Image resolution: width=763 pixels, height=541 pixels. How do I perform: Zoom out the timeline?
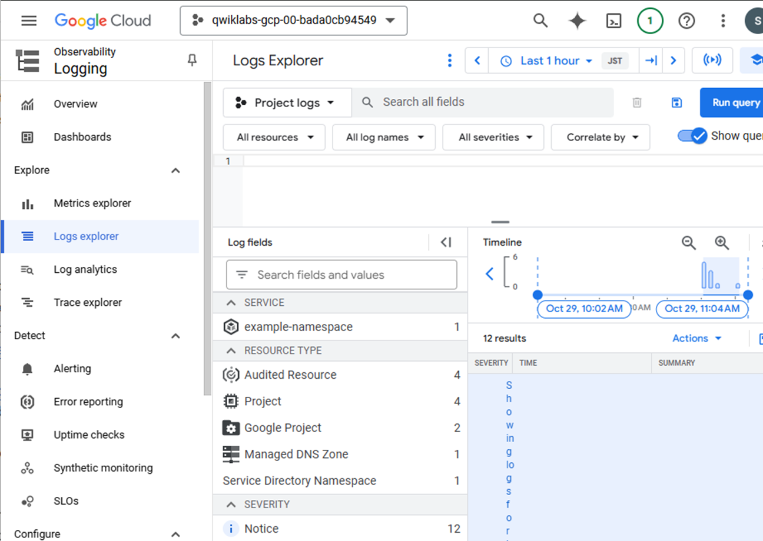point(689,242)
